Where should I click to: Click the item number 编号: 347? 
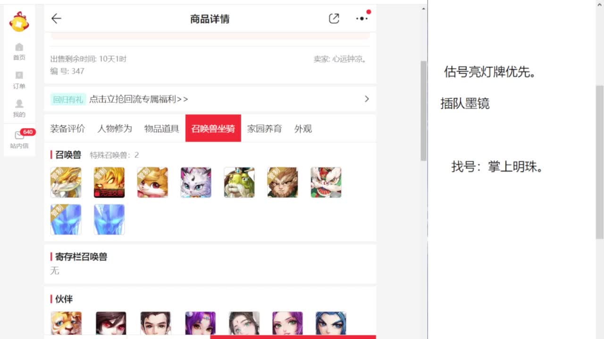tap(67, 71)
